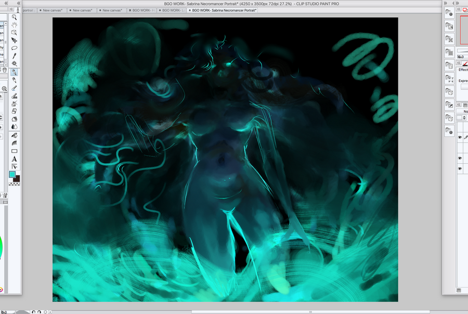Open the layer opacity stepper arrows
The image size is (468, 314).
(x=464, y=117)
